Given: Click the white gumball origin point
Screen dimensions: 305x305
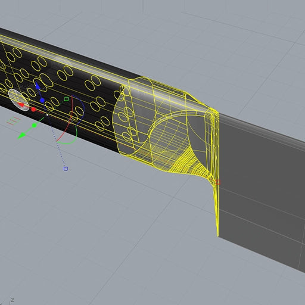Looking at the screenshot, I should (x=47, y=115).
